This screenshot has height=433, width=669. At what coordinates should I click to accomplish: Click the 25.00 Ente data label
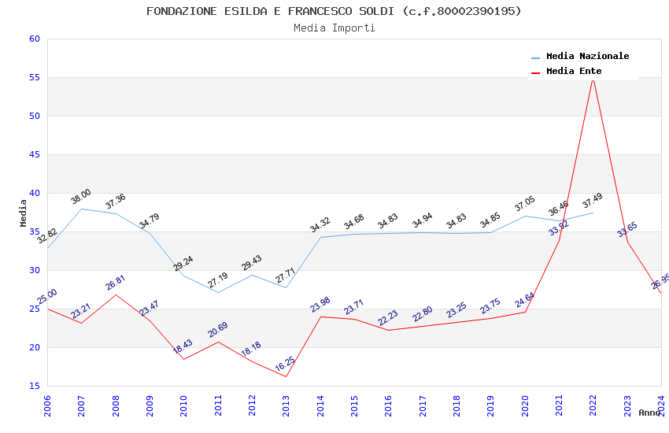pyautogui.click(x=47, y=297)
